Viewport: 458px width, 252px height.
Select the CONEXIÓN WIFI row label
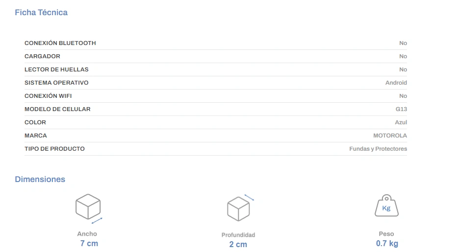click(x=48, y=96)
